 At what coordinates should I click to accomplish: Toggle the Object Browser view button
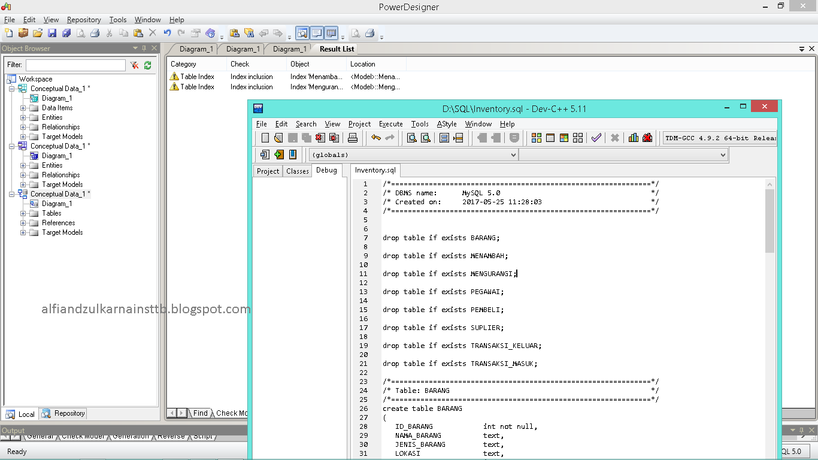tap(302, 33)
